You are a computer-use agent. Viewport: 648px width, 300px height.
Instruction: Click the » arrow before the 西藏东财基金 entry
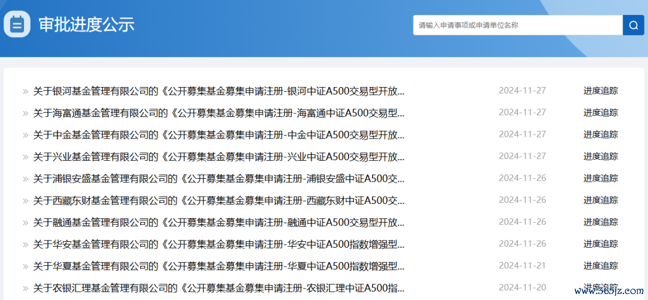tap(25, 201)
